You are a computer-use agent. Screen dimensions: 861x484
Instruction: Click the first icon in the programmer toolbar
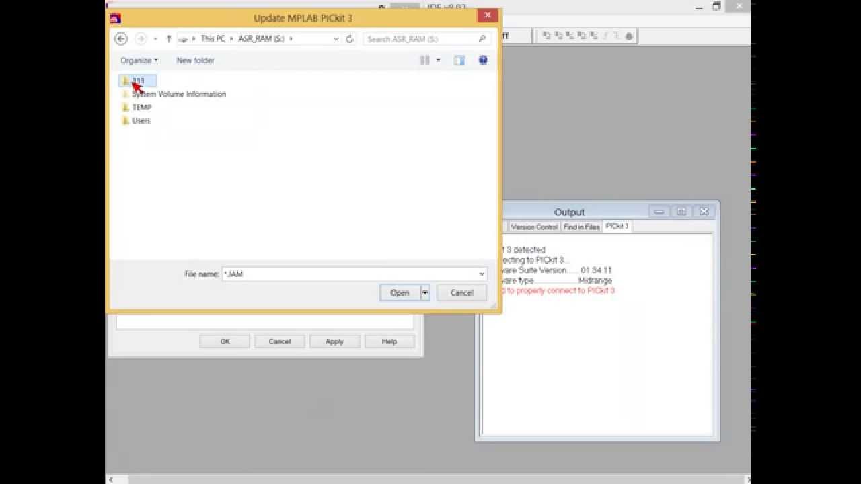[547, 36]
